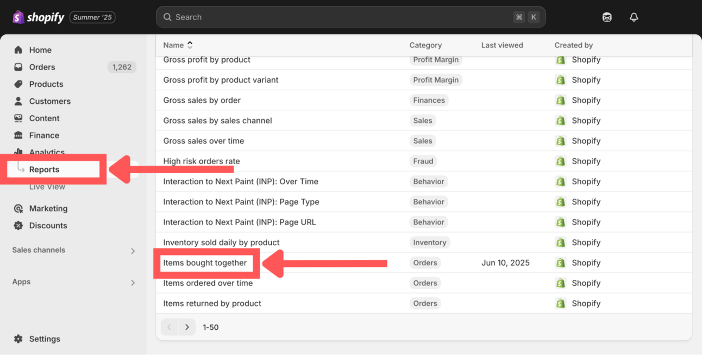Click the Customers person icon
The image size is (702, 356).
click(18, 101)
